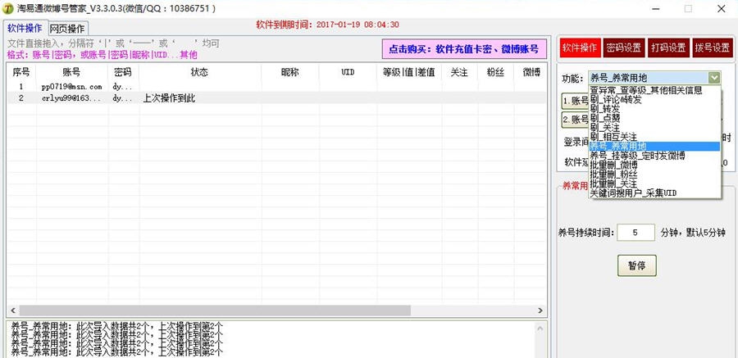This screenshot has width=738, height=358.
Task: Click the 等级|值|差值 column header
Action: [409, 72]
